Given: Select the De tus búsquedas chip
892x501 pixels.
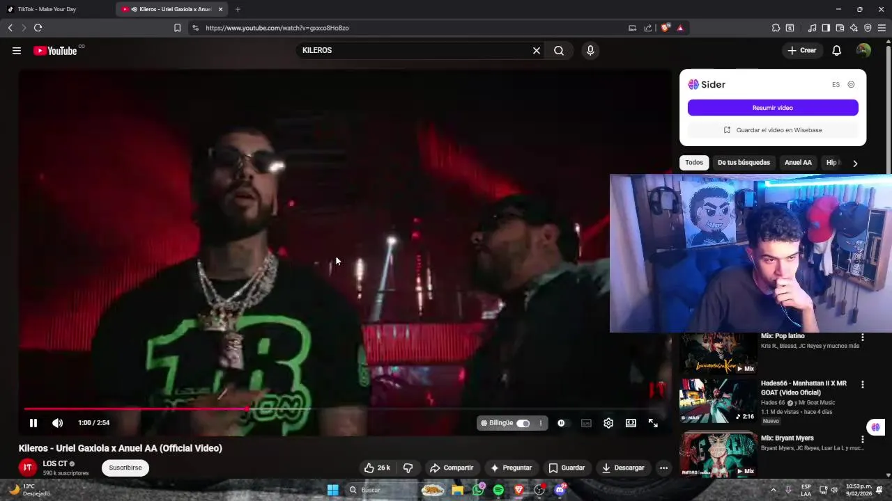Looking at the screenshot, I should (x=744, y=163).
